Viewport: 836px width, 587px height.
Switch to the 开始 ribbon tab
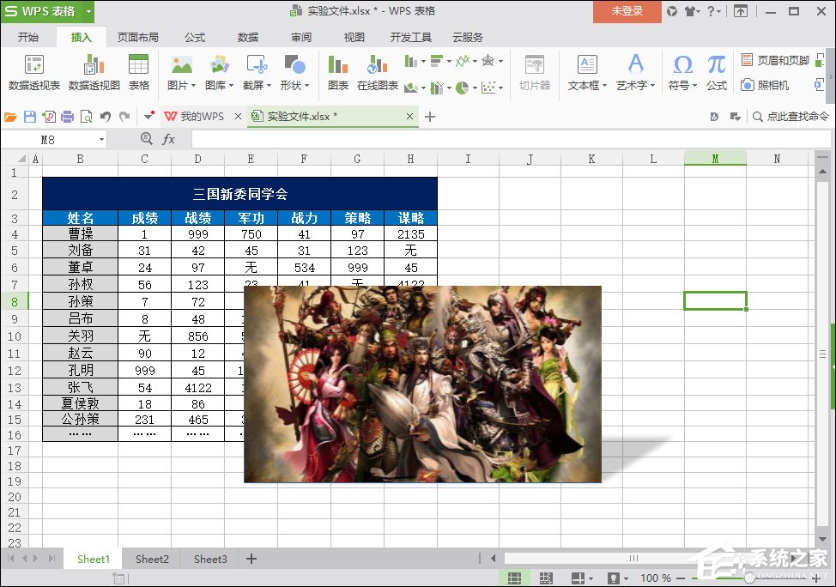coord(28,37)
